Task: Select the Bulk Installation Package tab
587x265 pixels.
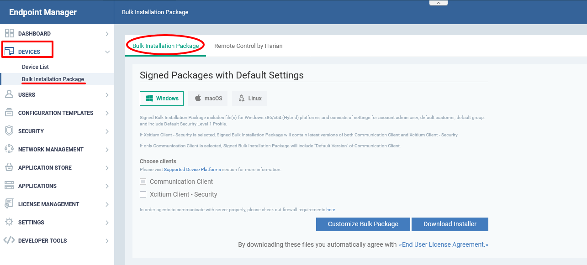Action: 165,46
